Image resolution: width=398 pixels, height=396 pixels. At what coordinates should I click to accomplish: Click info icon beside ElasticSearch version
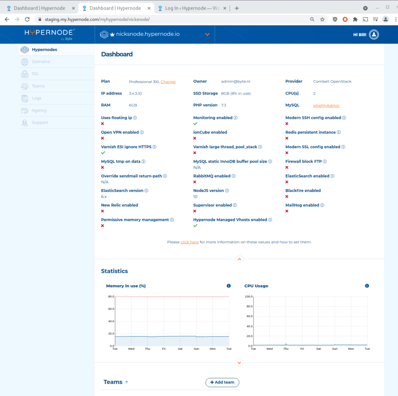coord(146,191)
